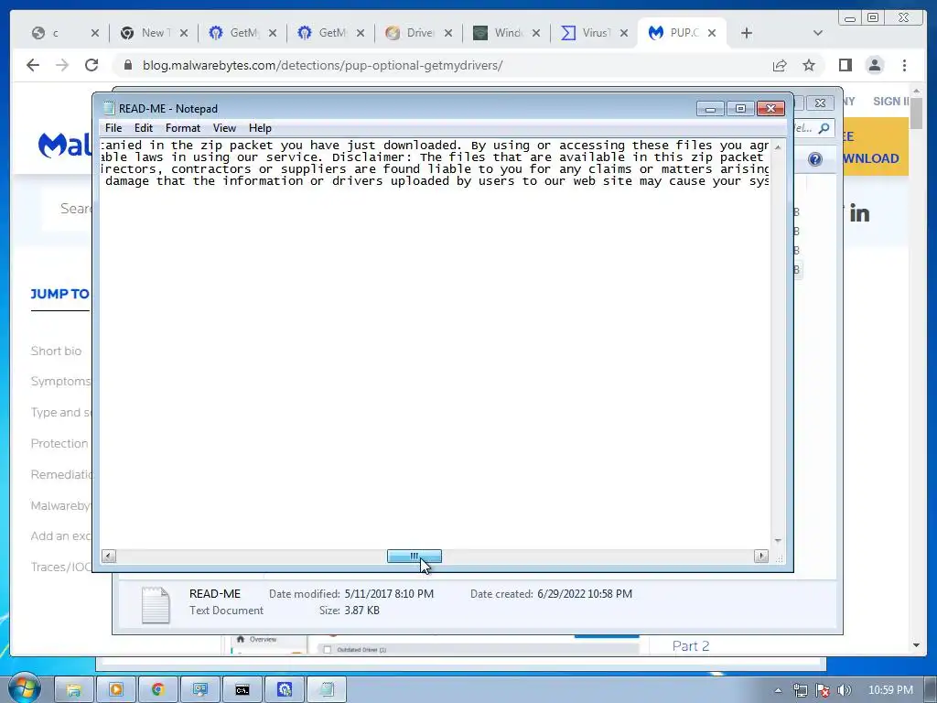Open Traces/IOCs section link
937x703 pixels.
click(x=61, y=567)
